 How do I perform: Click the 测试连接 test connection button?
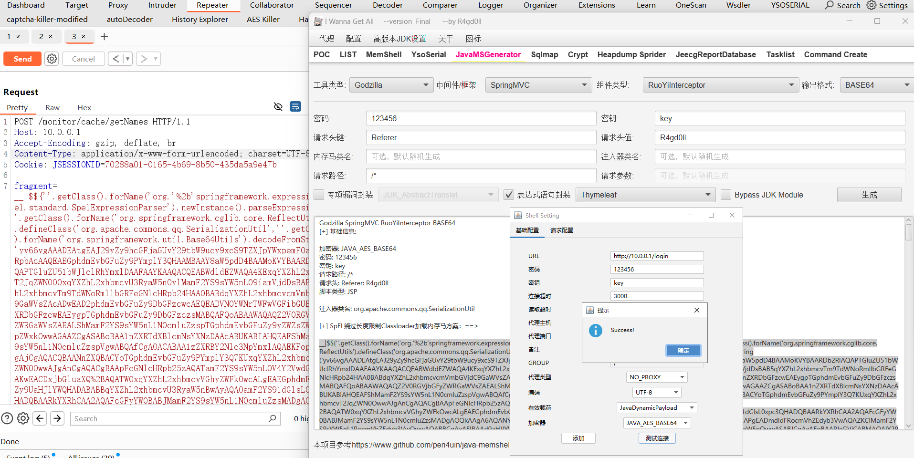(x=657, y=438)
